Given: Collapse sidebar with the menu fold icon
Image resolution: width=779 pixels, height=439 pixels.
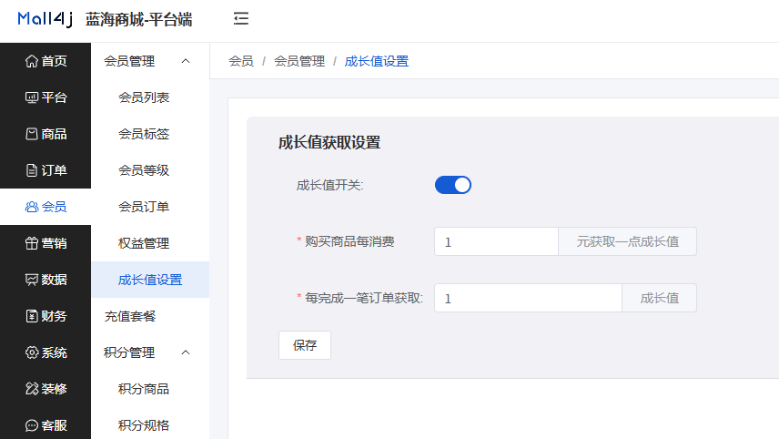Looking at the screenshot, I should (241, 19).
